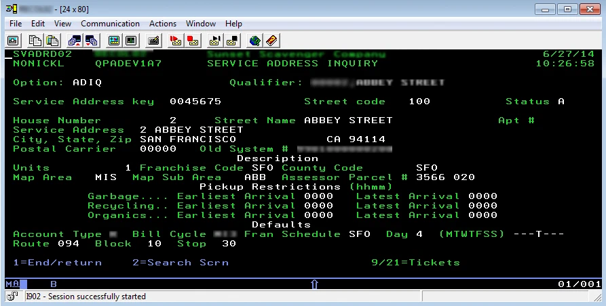Open the File menu
This screenshot has height=306, width=606.
(x=16, y=24)
